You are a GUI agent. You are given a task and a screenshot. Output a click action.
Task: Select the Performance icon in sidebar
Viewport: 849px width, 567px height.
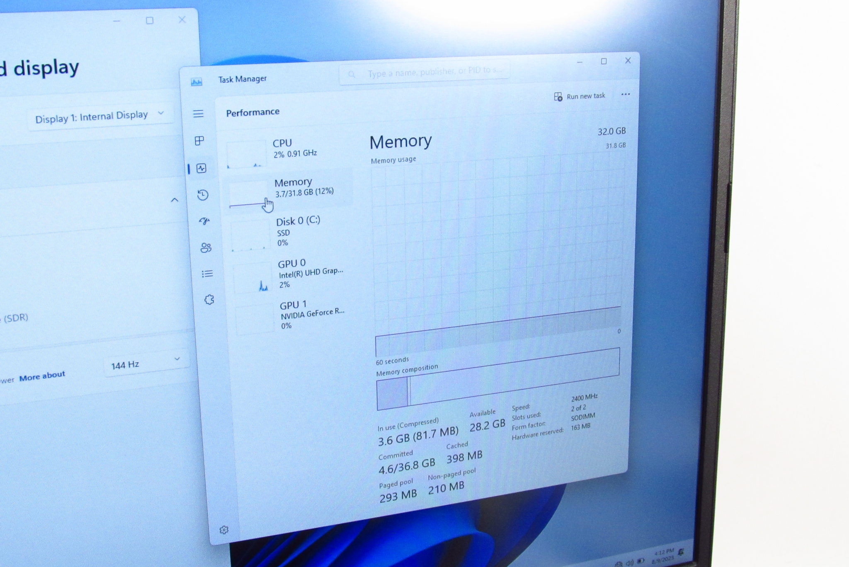coord(201,168)
